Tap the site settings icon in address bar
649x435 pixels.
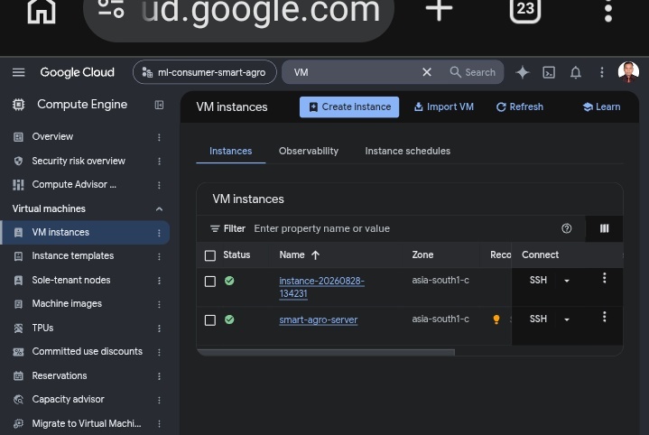point(111,8)
